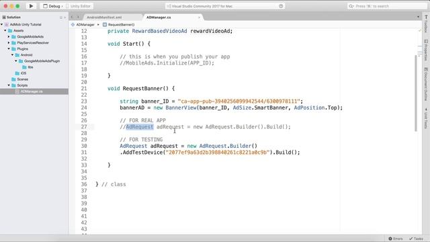The image size is (430, 242).
Task: Navigate back with the left arrow
Action: tap(72, 17)
